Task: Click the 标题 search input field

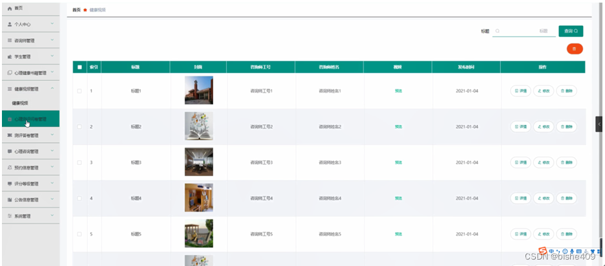Action: [523, 31]
